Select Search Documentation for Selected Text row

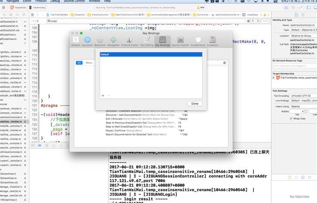[147, 134]
